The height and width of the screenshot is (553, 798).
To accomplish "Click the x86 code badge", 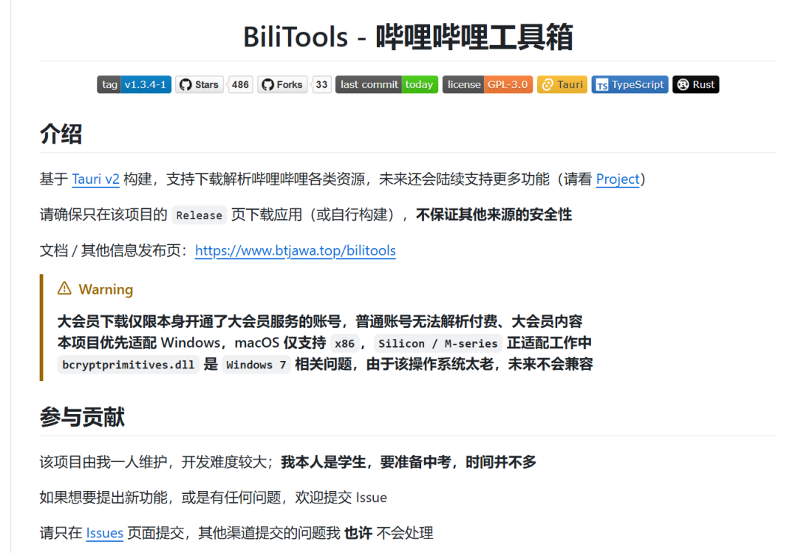I will (347, 343).
